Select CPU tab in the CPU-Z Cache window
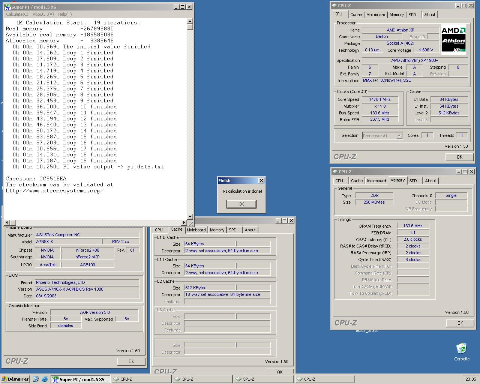The image size is (480, 384). point(159,230)
